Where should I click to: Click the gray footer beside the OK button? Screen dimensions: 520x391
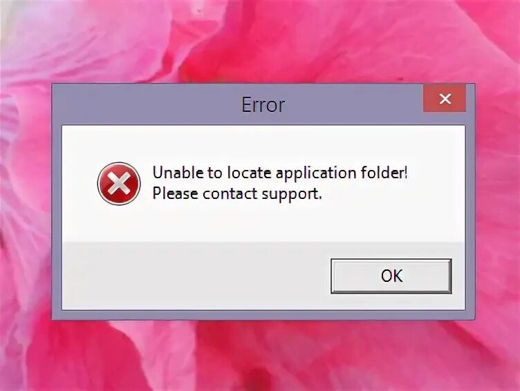pyautogui.click(x=196, y=276)
